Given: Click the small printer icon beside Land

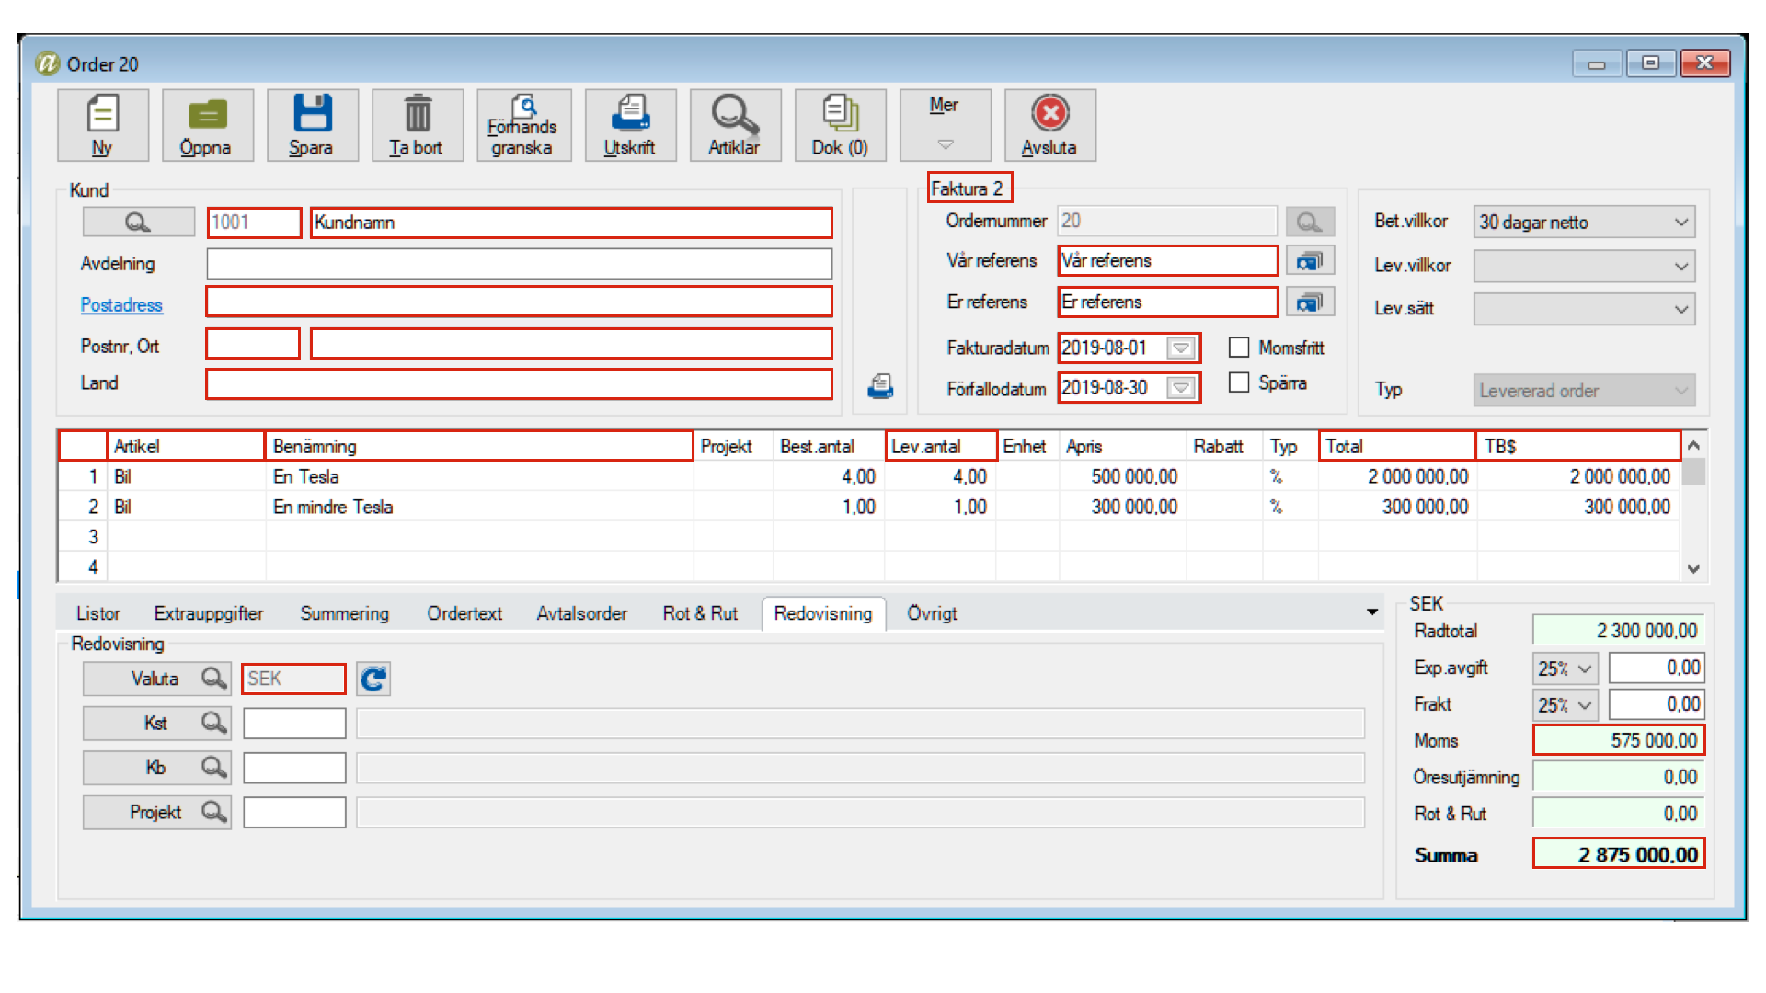Looking at the screenshot, I should pyautogui.click(x=880, y=387).
